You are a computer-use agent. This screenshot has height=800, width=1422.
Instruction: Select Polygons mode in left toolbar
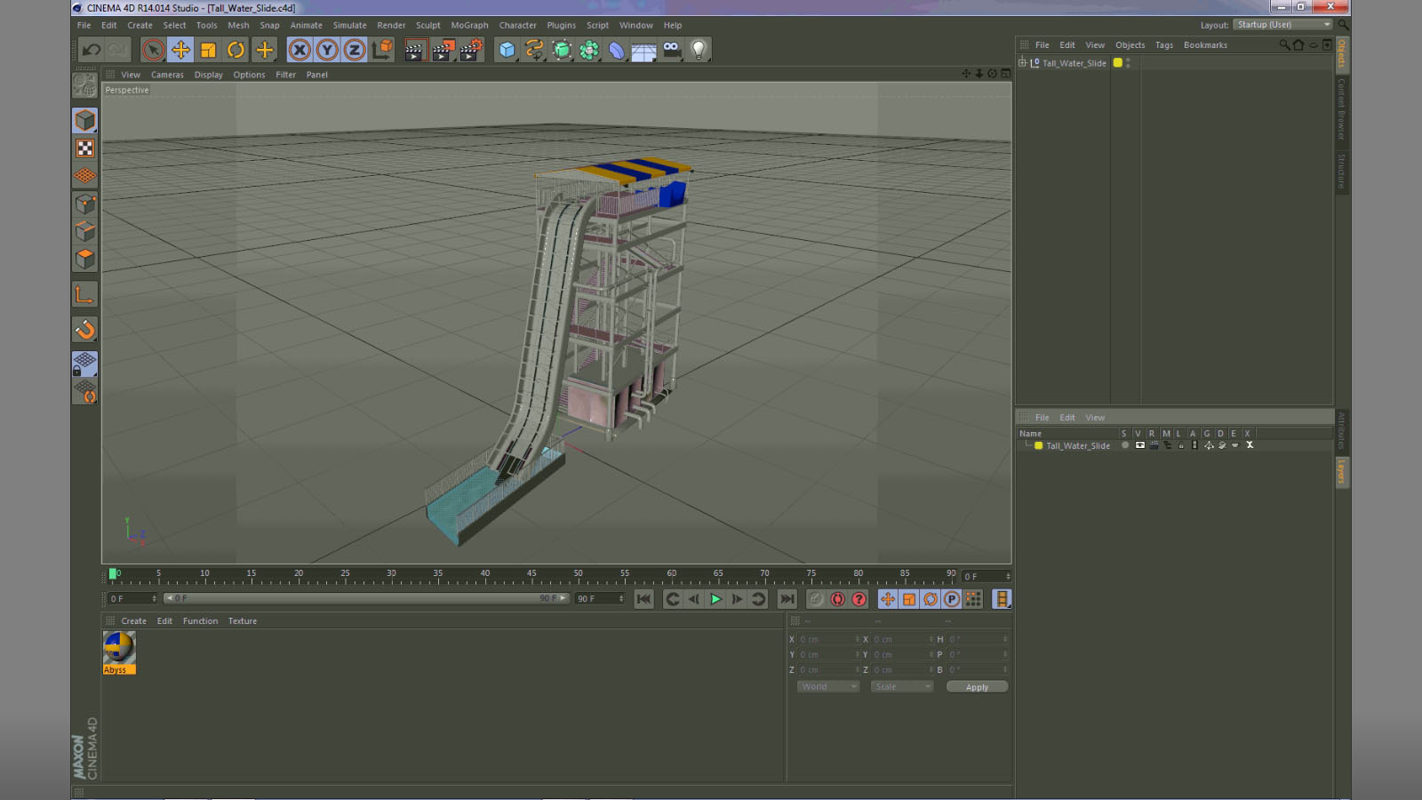click(x=85, y=259)
